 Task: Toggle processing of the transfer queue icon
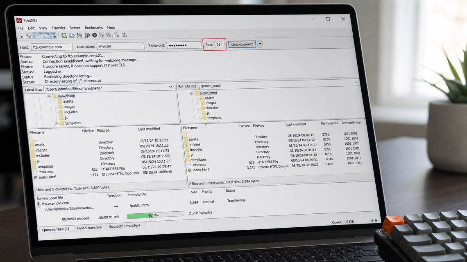click(72, 35)
